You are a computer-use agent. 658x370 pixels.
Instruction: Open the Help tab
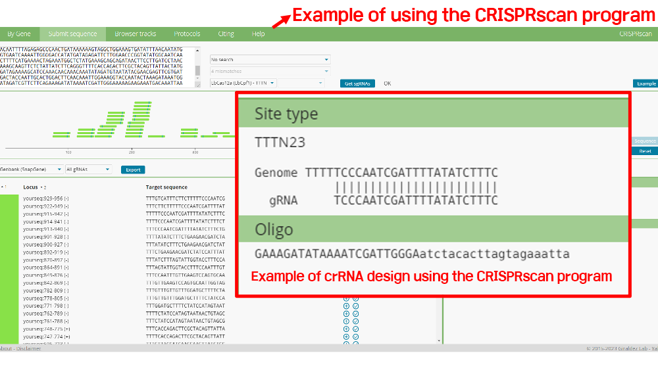(x=258, y=34)
